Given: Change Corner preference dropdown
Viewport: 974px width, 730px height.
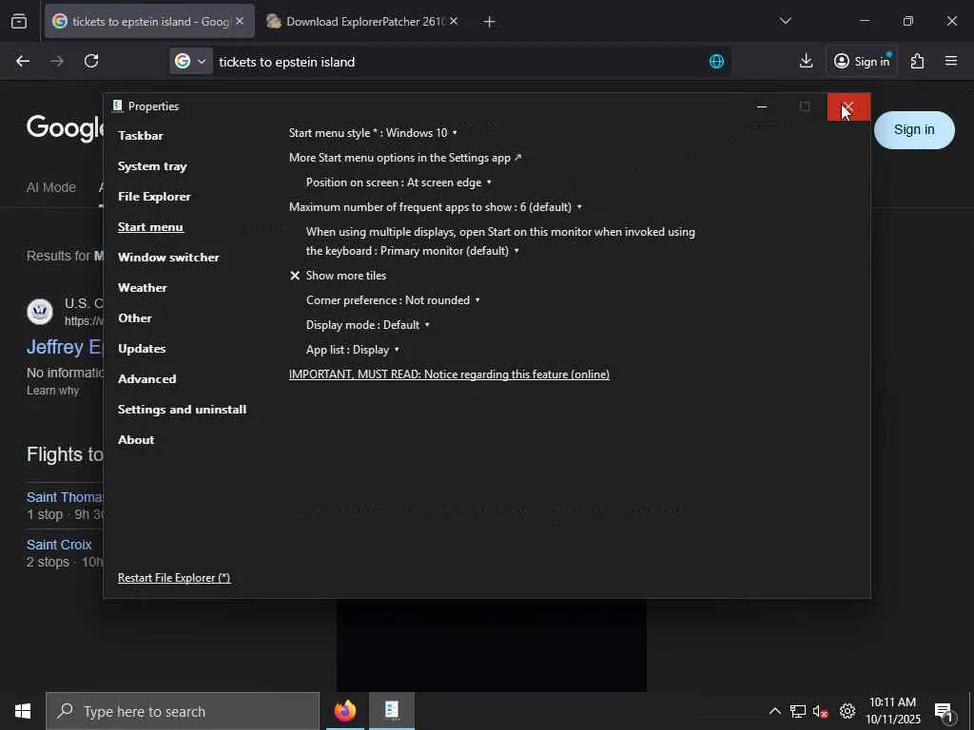Looking at the screenshot, I should 393,300.
